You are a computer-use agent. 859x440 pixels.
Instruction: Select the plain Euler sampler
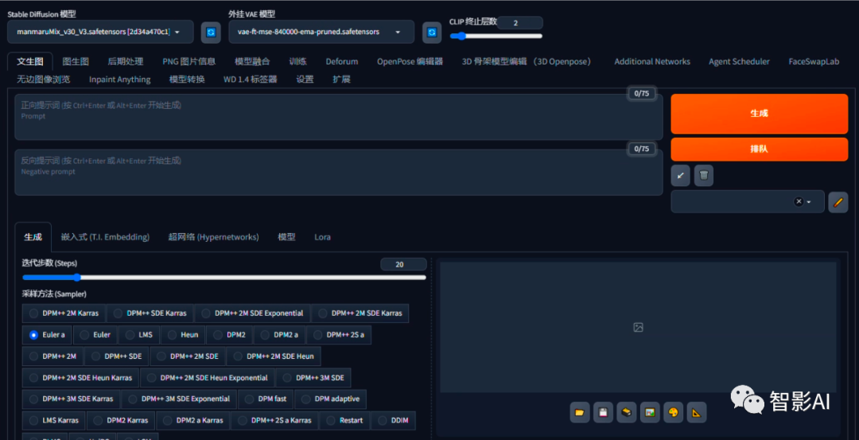click(x=95, y=335)
